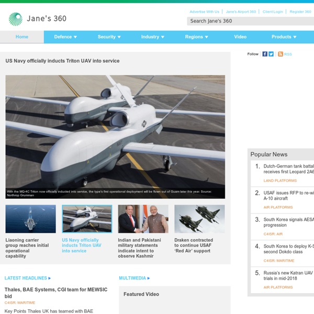Open the Jane's Airport 360 link
This screenshot has height=314, width=314.
[x=241, y=12]
